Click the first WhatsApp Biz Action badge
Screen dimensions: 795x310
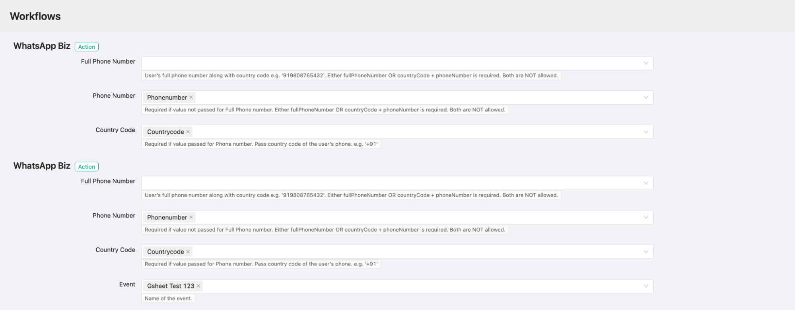click(x=87, y=47)
